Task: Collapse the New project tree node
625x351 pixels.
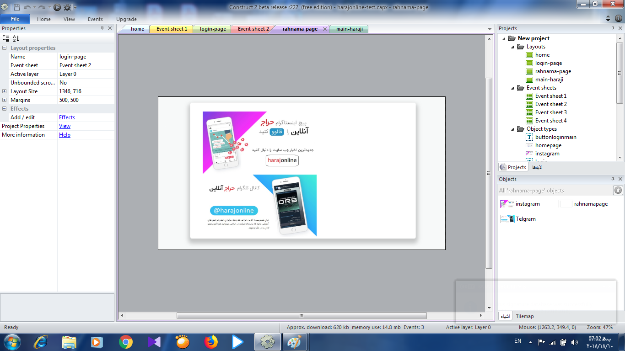Action: coord(504,38)
